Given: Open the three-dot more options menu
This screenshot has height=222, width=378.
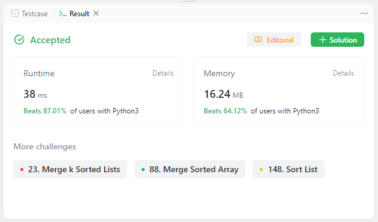Looking at the screenshot, I should pos(364,13).
